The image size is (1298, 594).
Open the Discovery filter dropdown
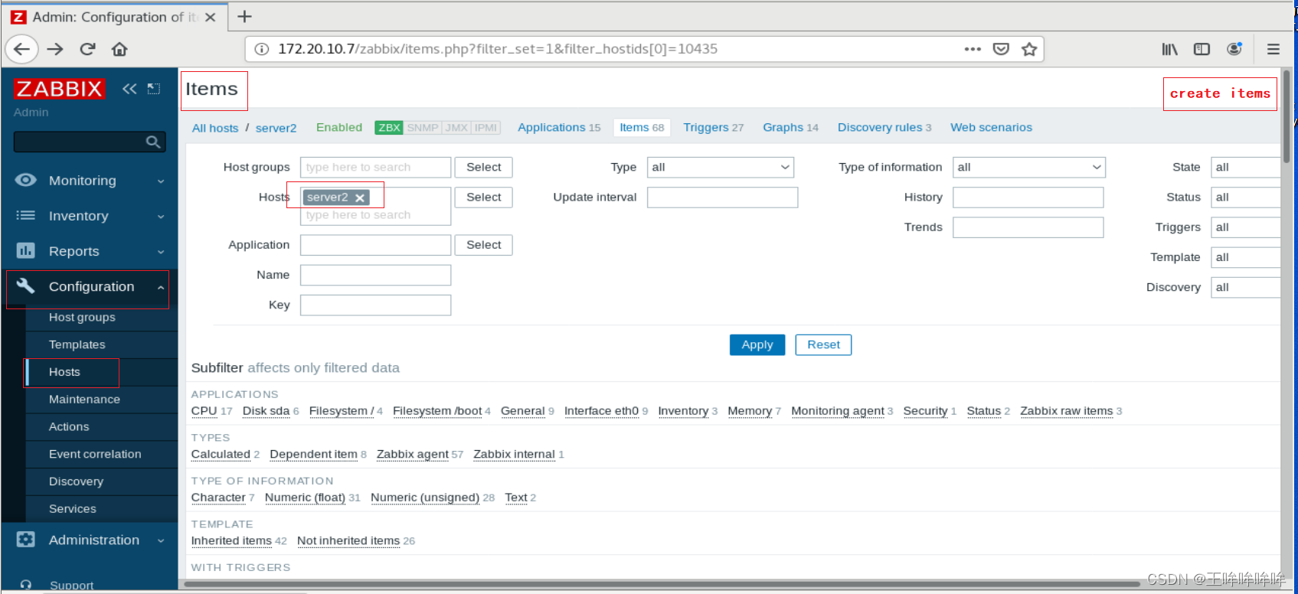(x=1245, y=287)
